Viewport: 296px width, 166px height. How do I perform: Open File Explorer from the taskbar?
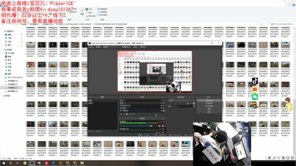pos(82,163)
